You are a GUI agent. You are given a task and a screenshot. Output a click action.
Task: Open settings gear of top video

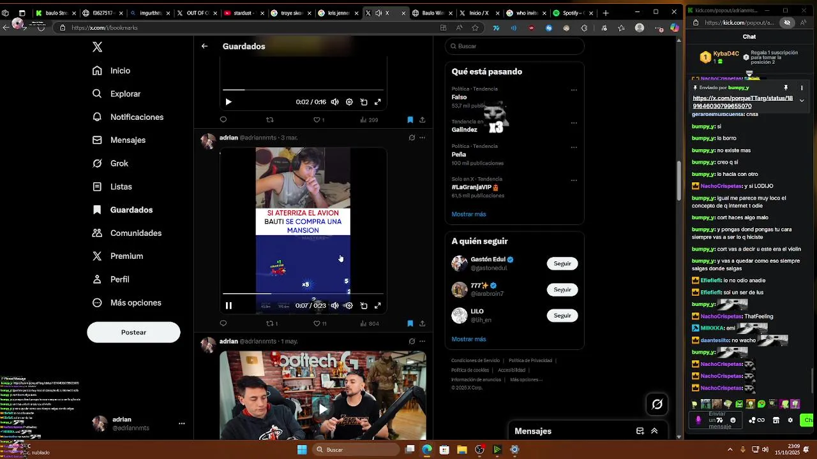tap(349, 102)
